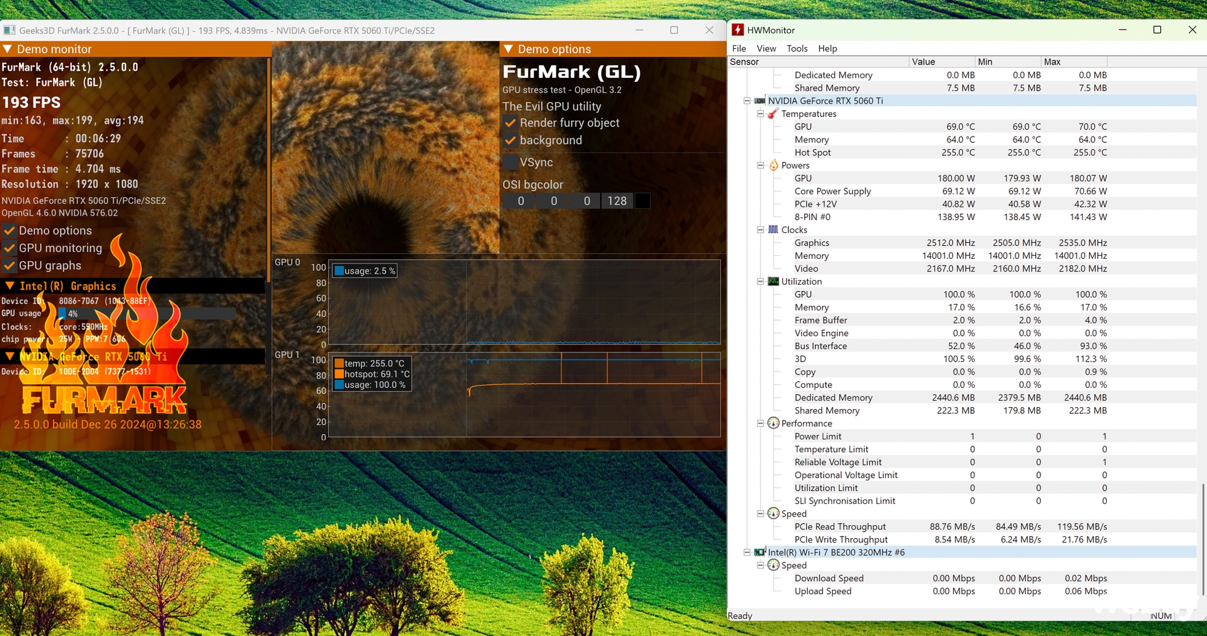Click the Speed icon under RTX 5060 Ti
The image size is (1207, 636).
pos(773,514)
